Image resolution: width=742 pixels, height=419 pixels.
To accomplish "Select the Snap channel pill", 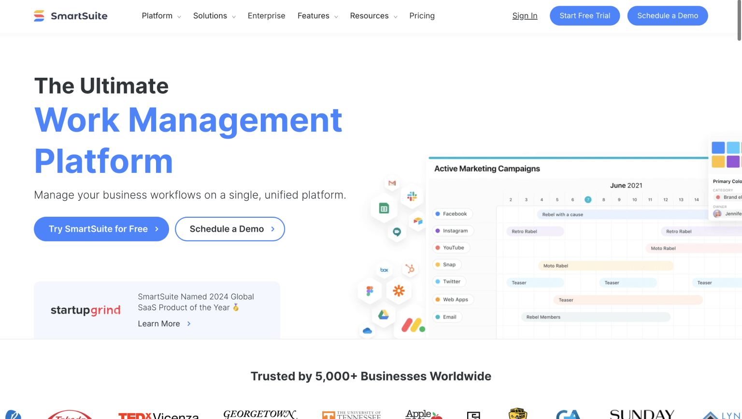I will [x=446, y=265].
